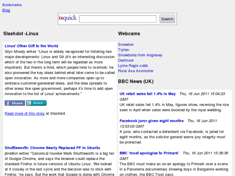Click the Search button

coord(167,19)
